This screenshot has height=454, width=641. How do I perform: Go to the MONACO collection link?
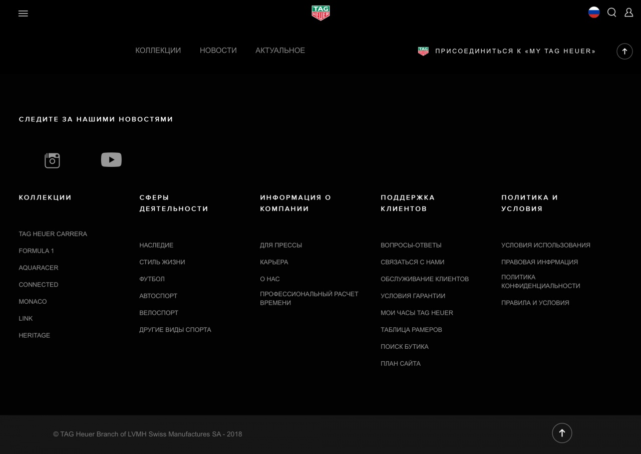tap(33, 302)
